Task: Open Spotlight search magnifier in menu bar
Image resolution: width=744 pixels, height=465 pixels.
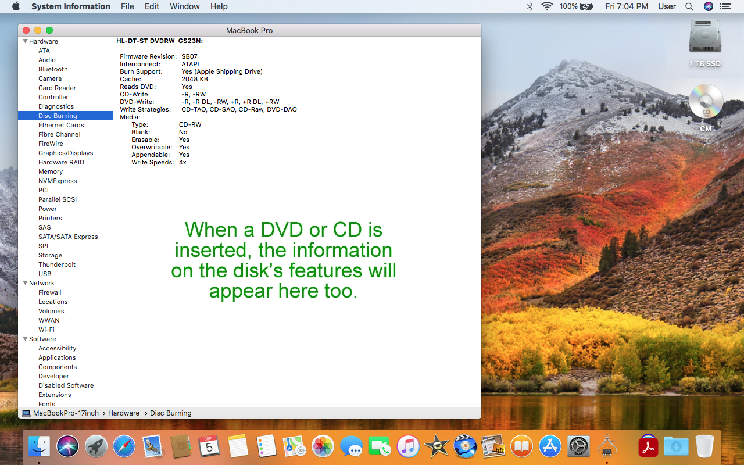Action: (x=689, y=6)
